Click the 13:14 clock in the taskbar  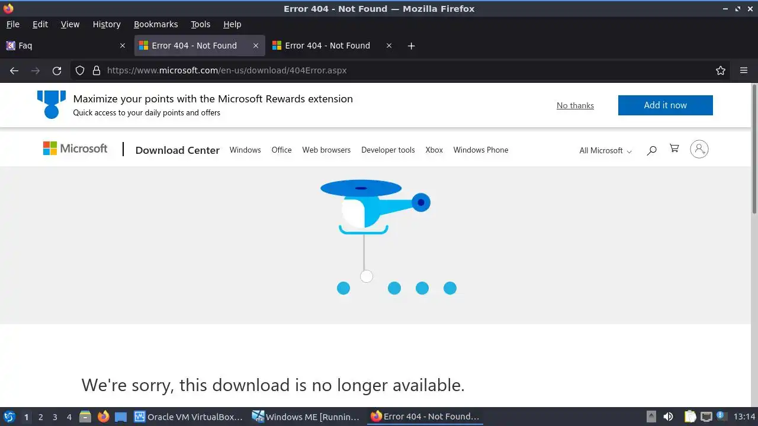[744, 417]
